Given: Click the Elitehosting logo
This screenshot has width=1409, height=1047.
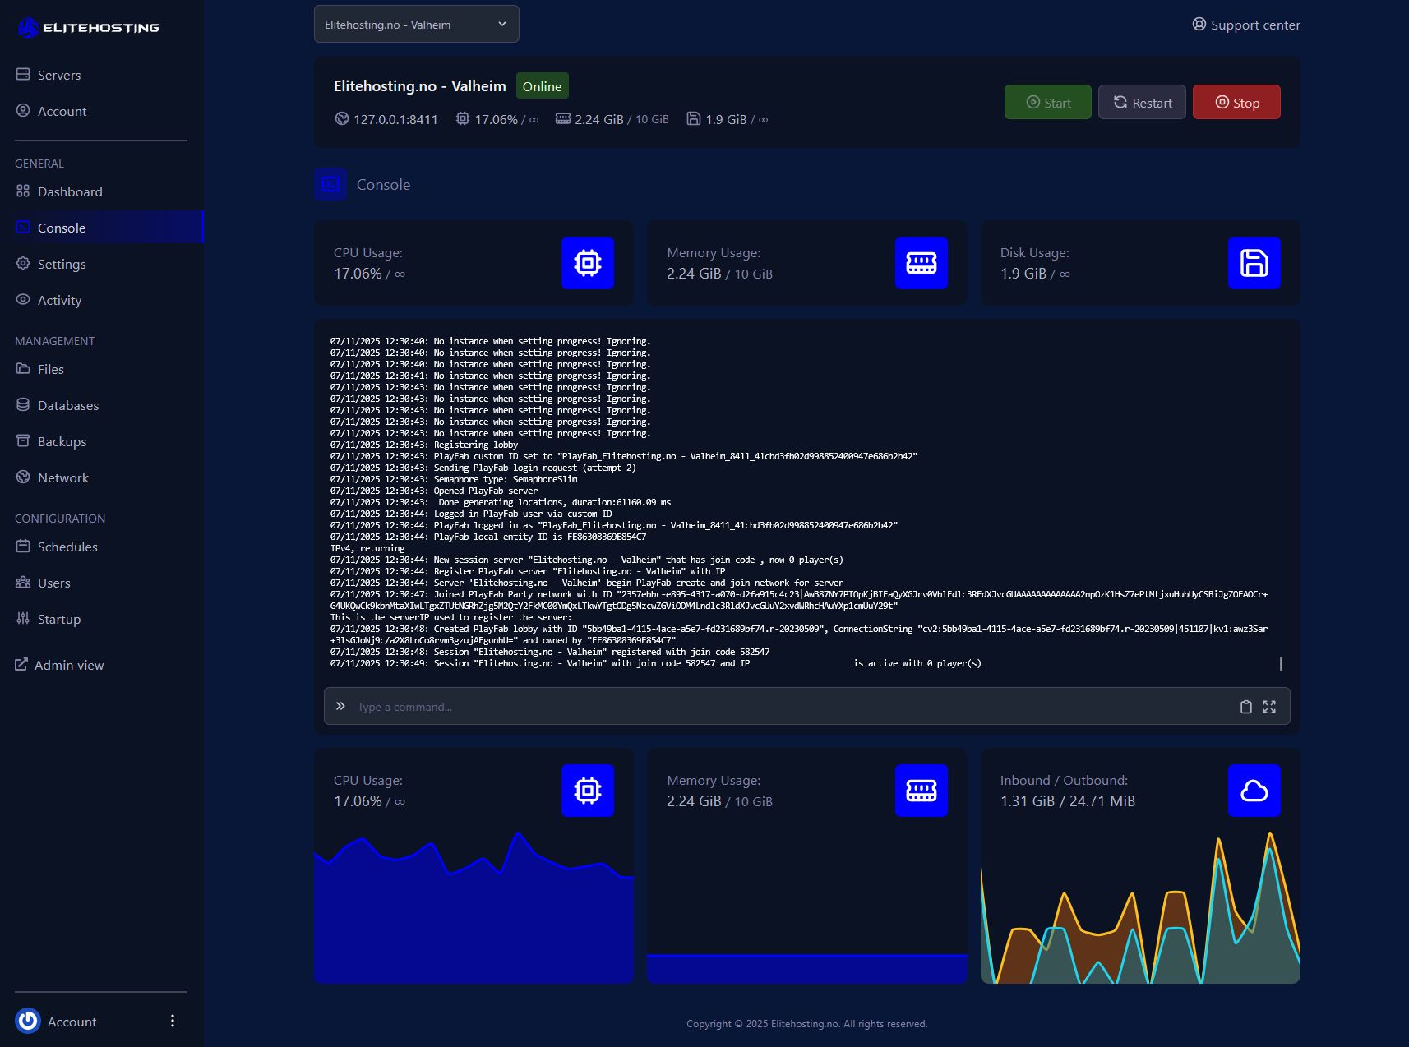Looking at the screenshot, I should [x=88, y=28].
